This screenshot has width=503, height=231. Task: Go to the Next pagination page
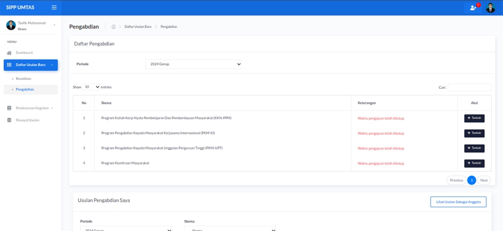pos(484,180)
